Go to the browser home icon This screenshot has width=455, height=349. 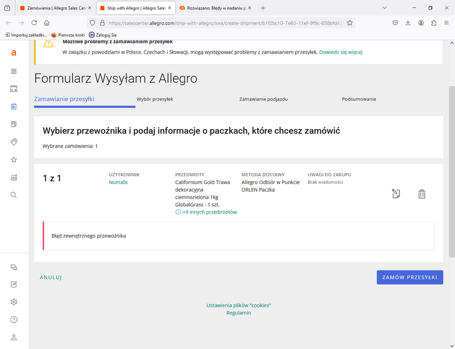[47, 23]
